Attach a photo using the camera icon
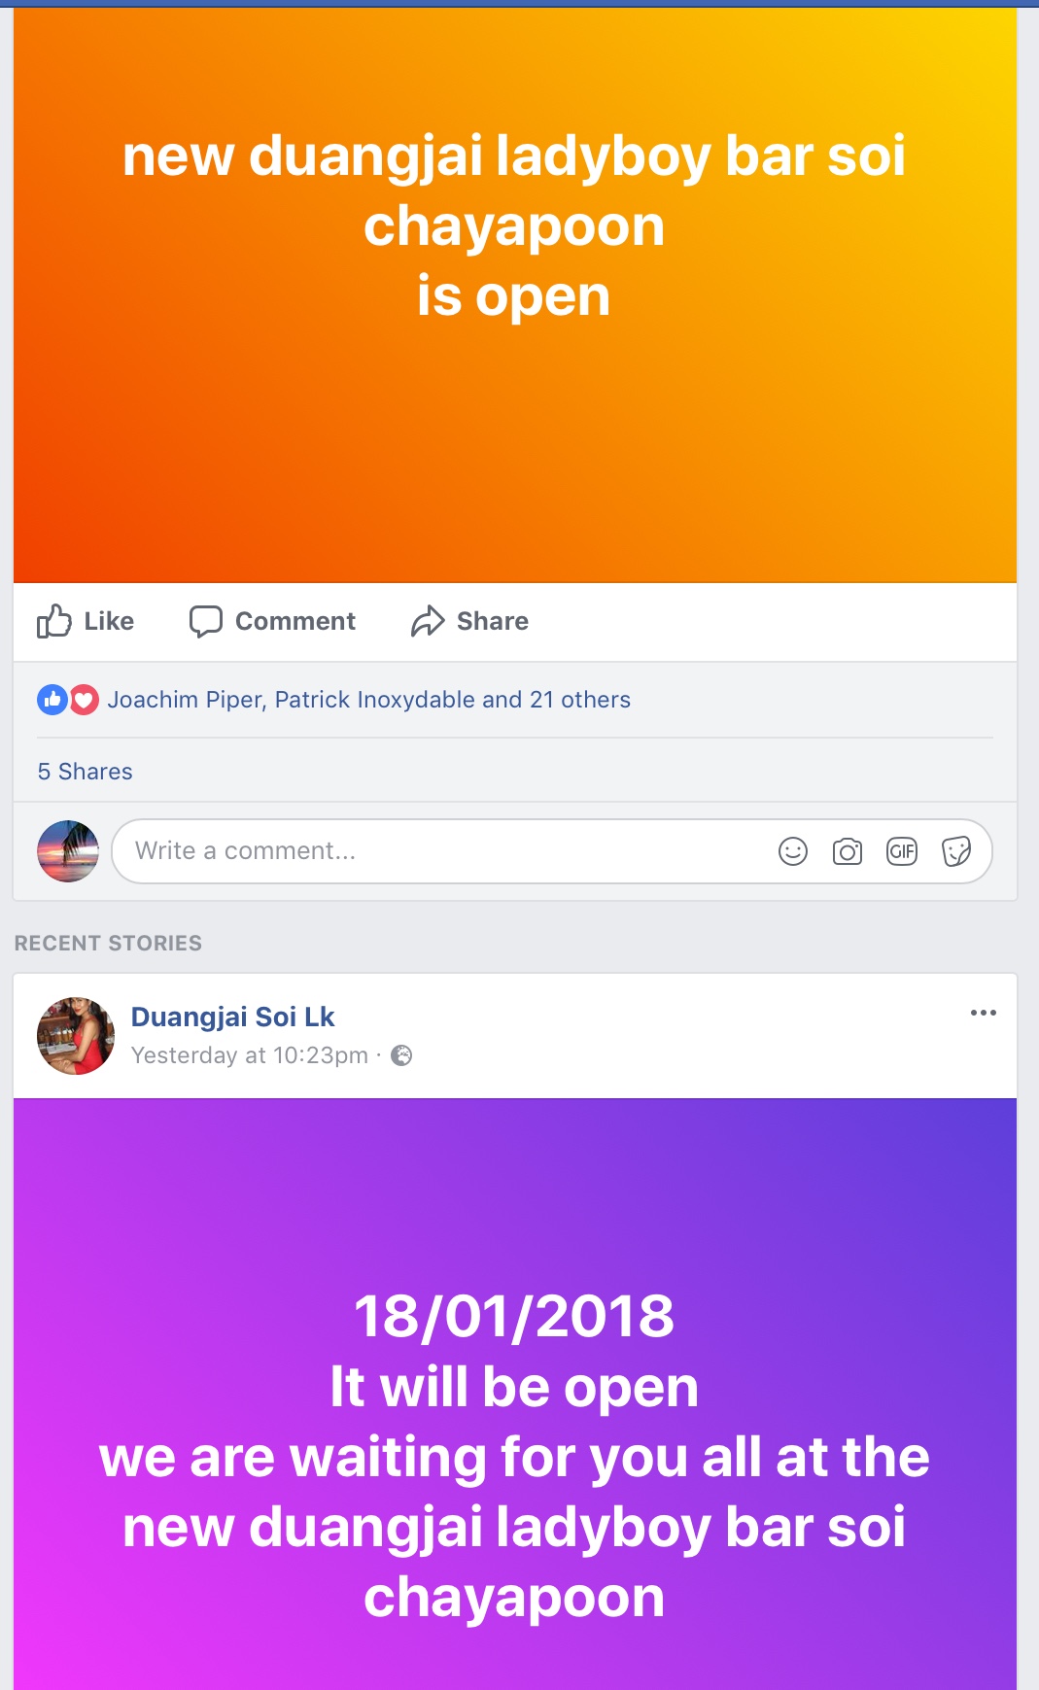 pyautogui.click(x=848, y=851)
